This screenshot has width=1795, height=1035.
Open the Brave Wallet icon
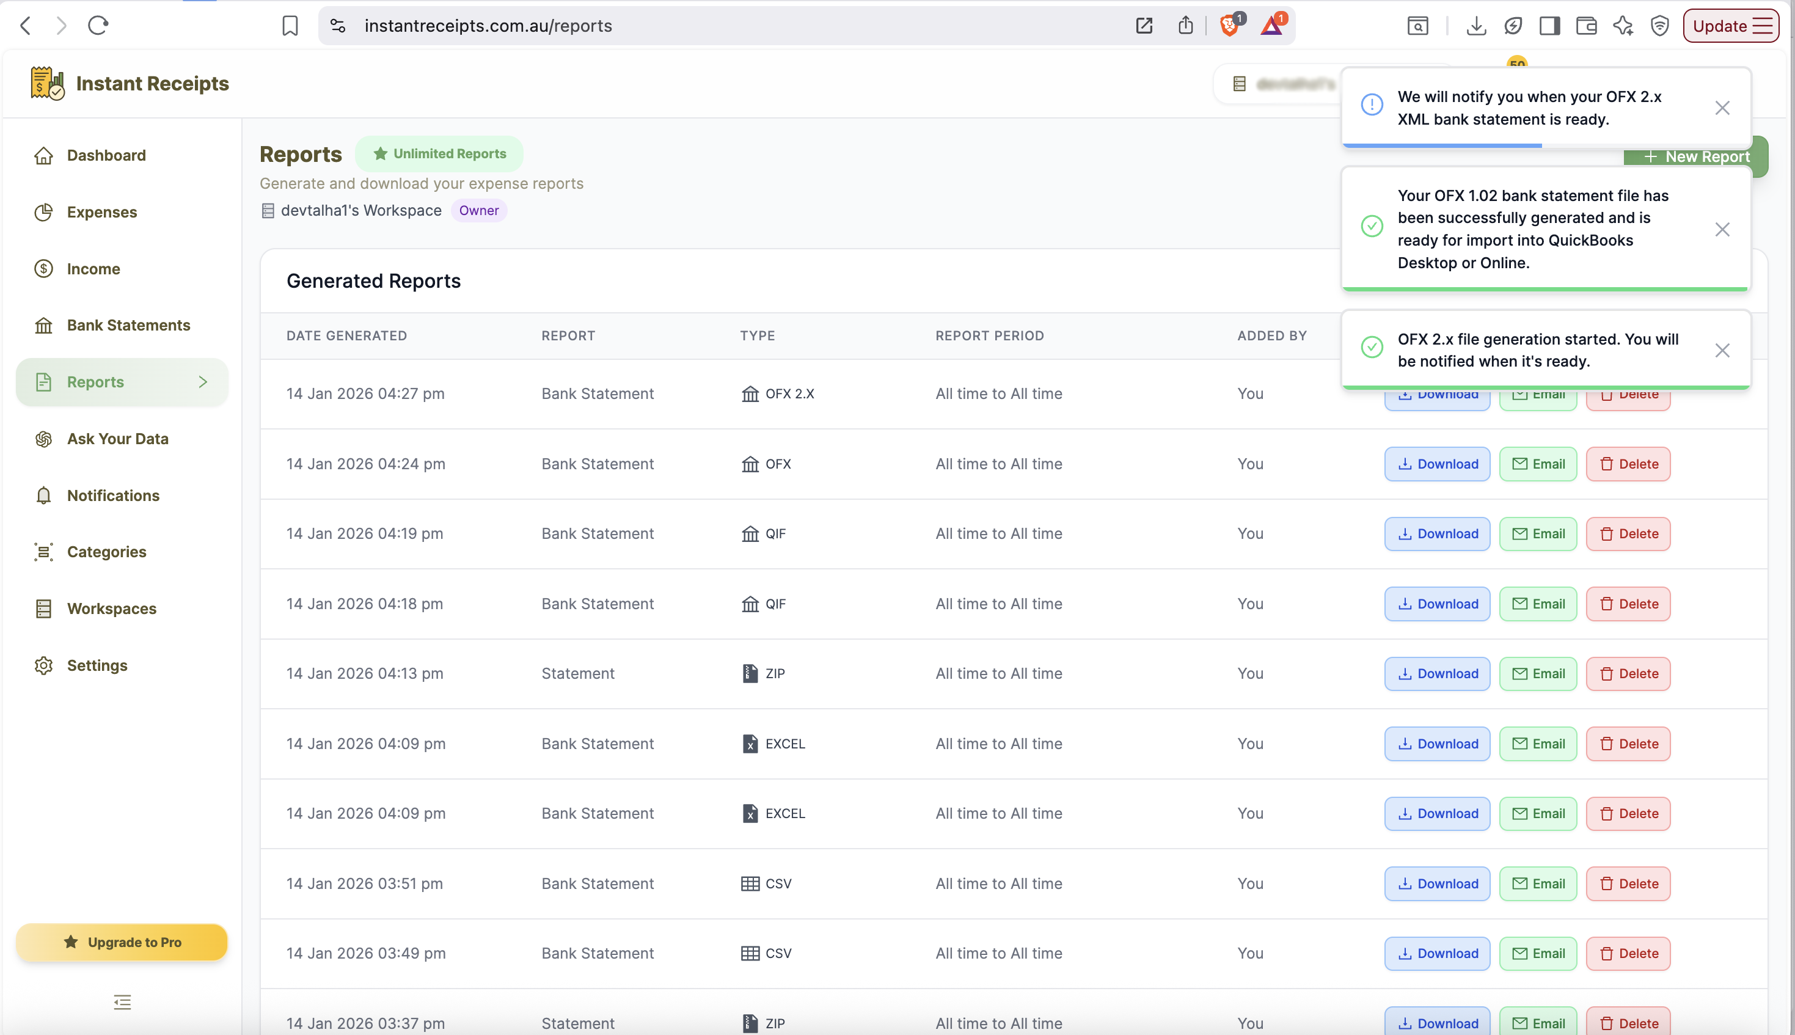pos(1586,26)
